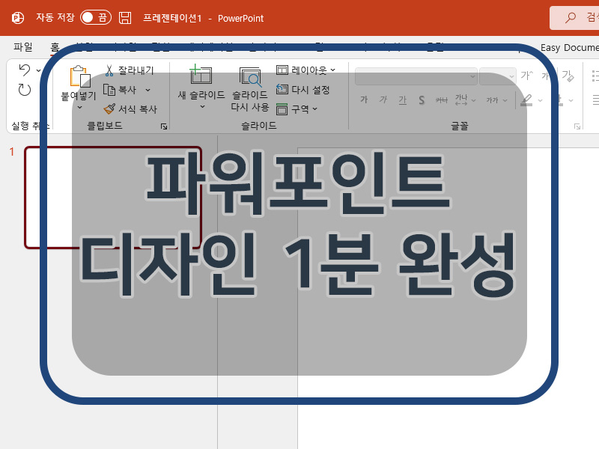The width and height of the screenshot is (599, 449).
Task: Click 다시 설정 reset slide button
Action: click(x=303, y=89)
